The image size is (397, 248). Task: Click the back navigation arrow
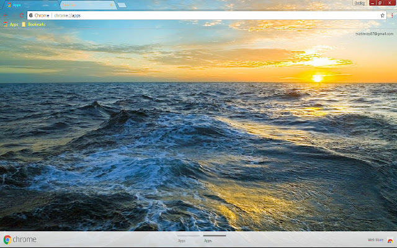tap(6, 15)
